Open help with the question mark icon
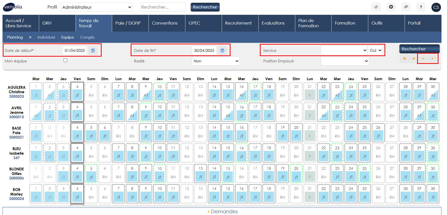This screenshot has height=215, width=447. point(421,7)
